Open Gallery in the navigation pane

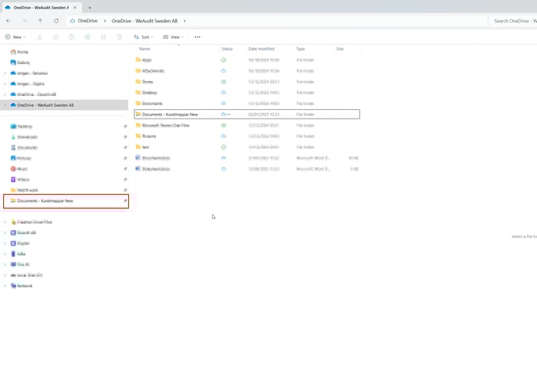pos(23,62)
